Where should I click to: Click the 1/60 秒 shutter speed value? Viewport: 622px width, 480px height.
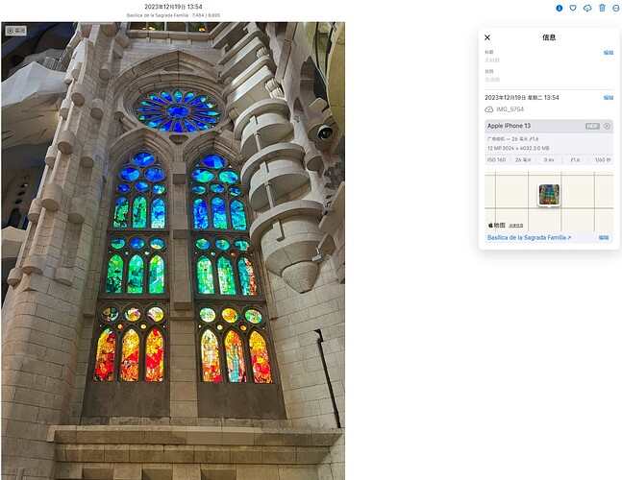coord(603,160)
